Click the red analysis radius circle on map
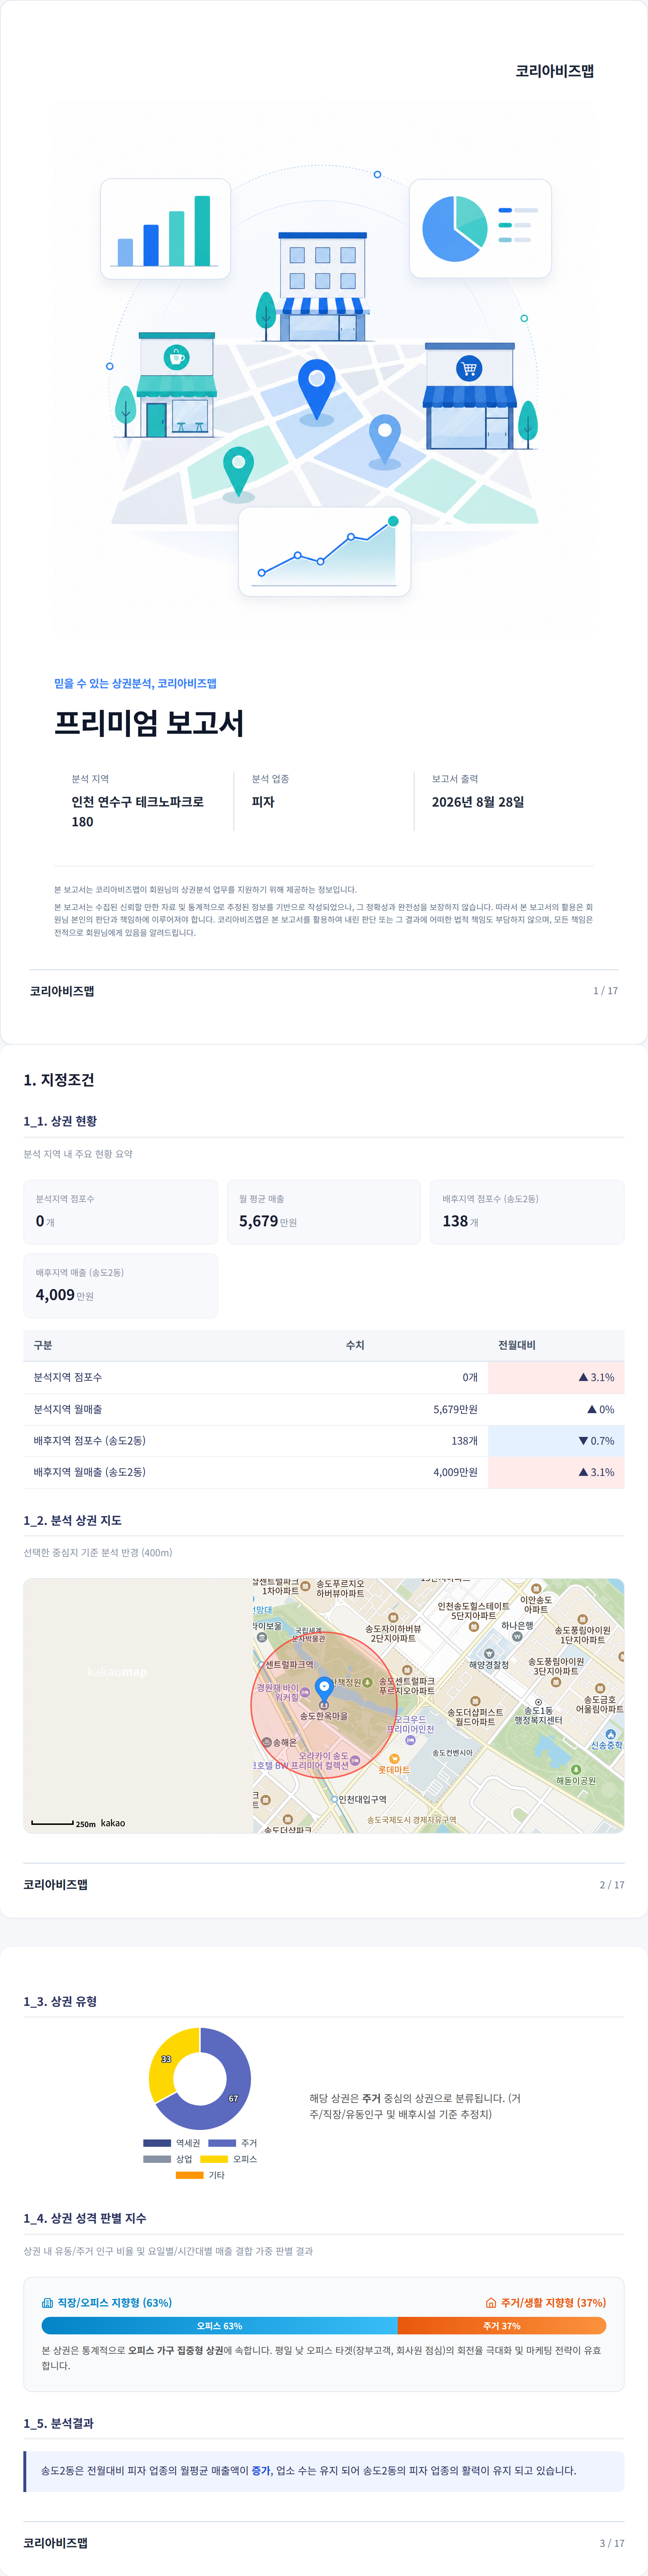Image resolution: width=648 pixels, height=2576 pixels. click(x=324, y=1705)
